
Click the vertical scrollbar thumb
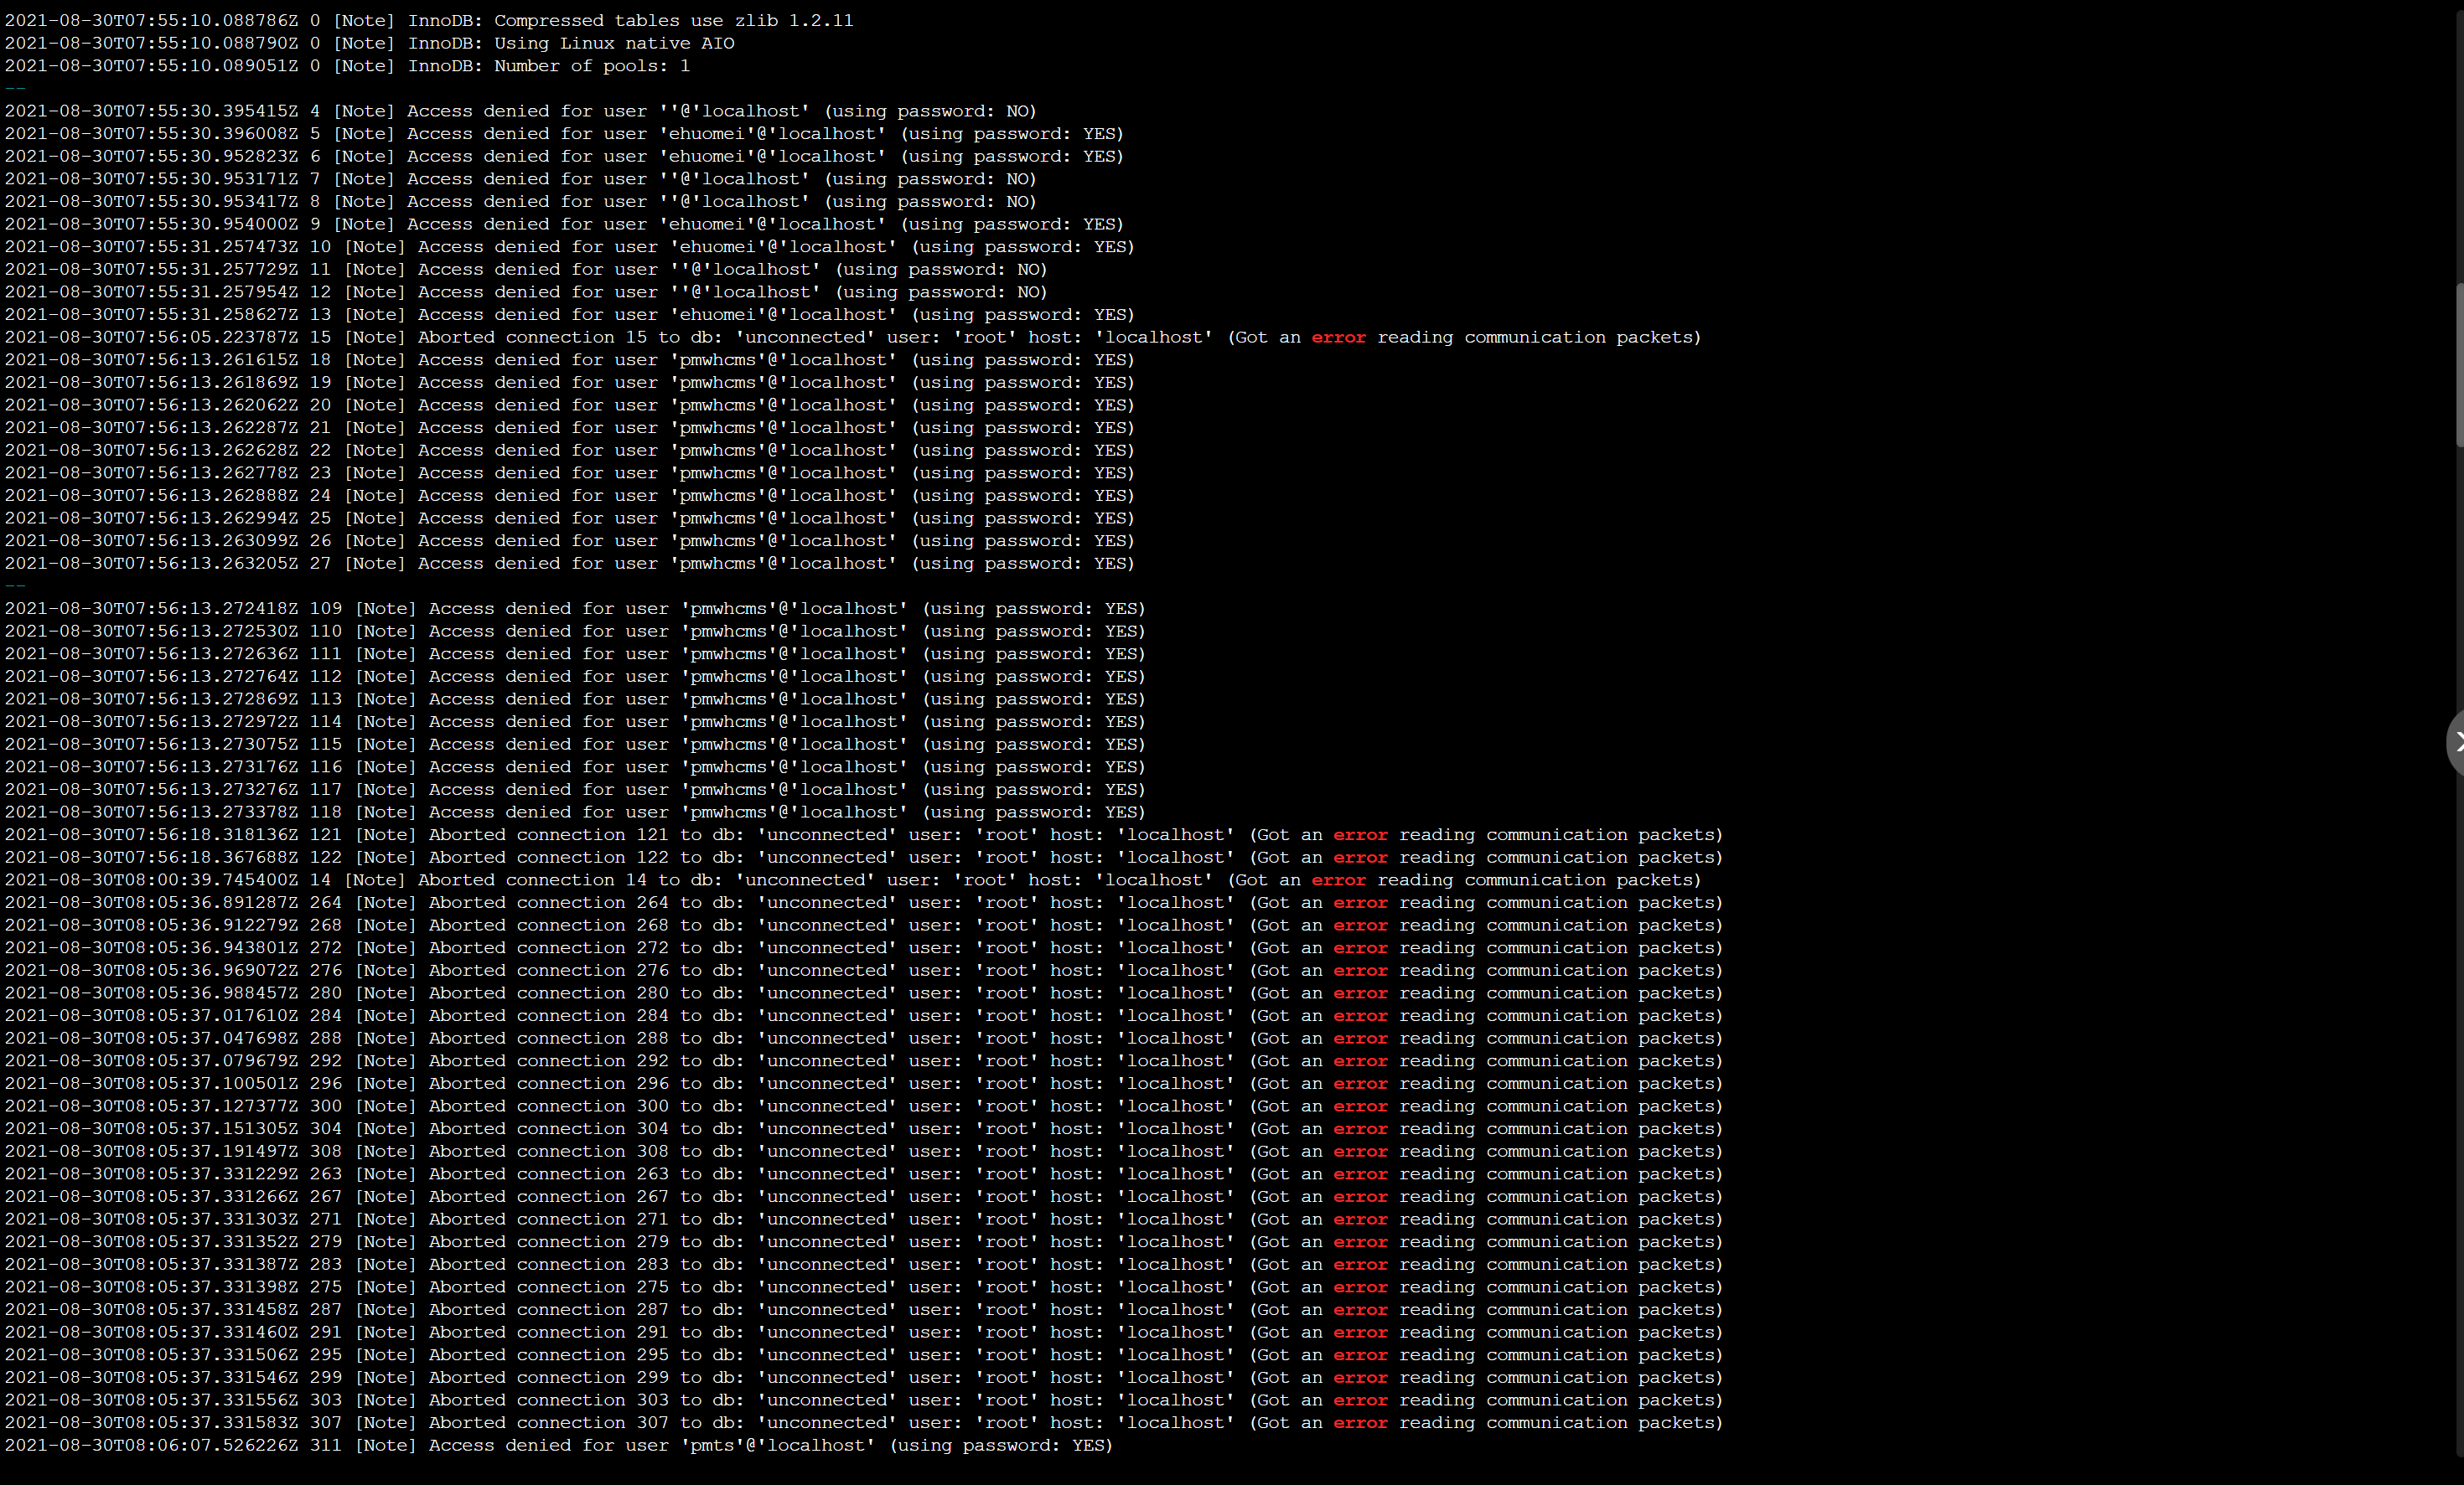click(x=2460, y=366)
